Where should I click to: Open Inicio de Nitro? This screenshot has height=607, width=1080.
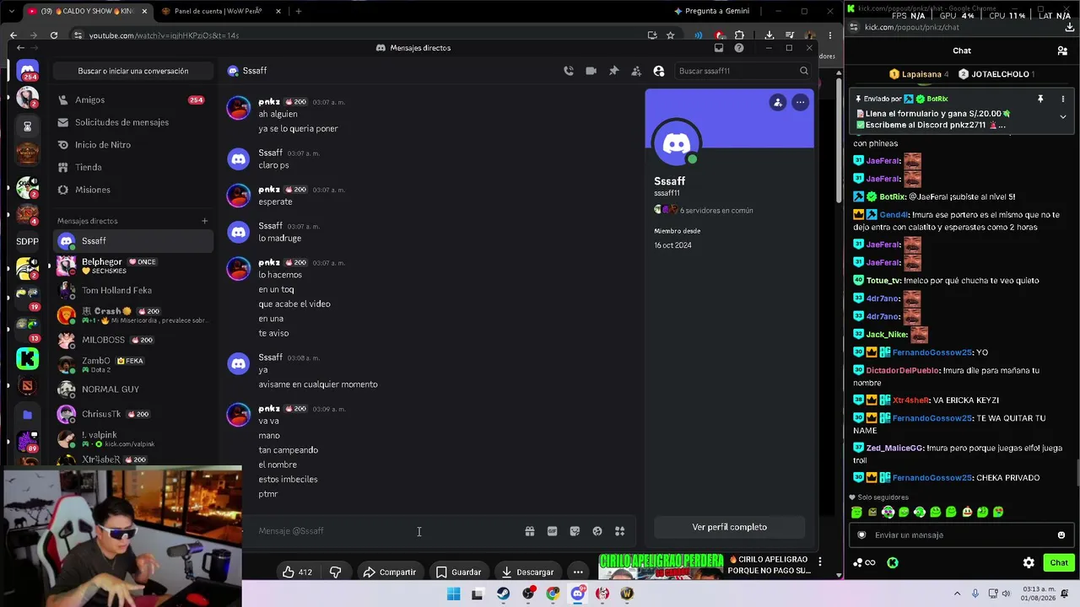(x=132, y=145)
